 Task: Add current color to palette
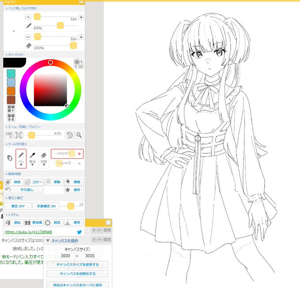pyautogui.click(x=11, y=108)
